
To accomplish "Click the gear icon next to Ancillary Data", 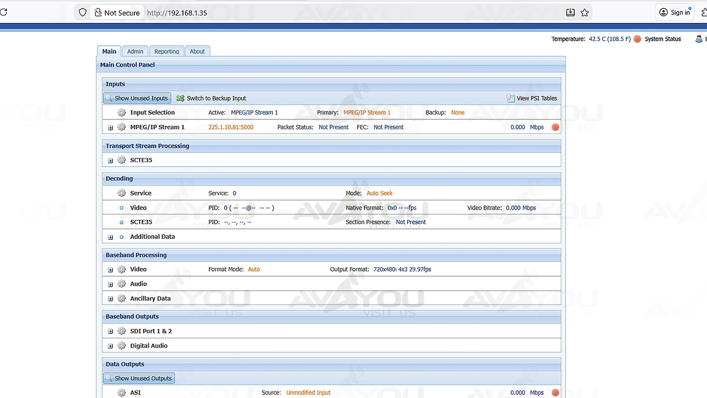I will (x=121, y=298).
